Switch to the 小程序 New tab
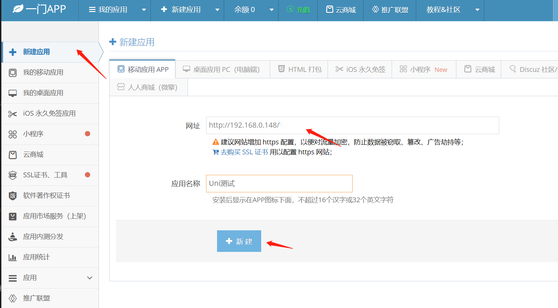The height and width of the screenshot is (308, 558). 424,69
